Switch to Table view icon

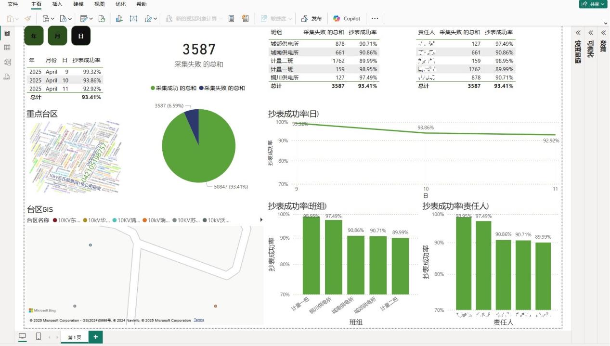[7, 48]
